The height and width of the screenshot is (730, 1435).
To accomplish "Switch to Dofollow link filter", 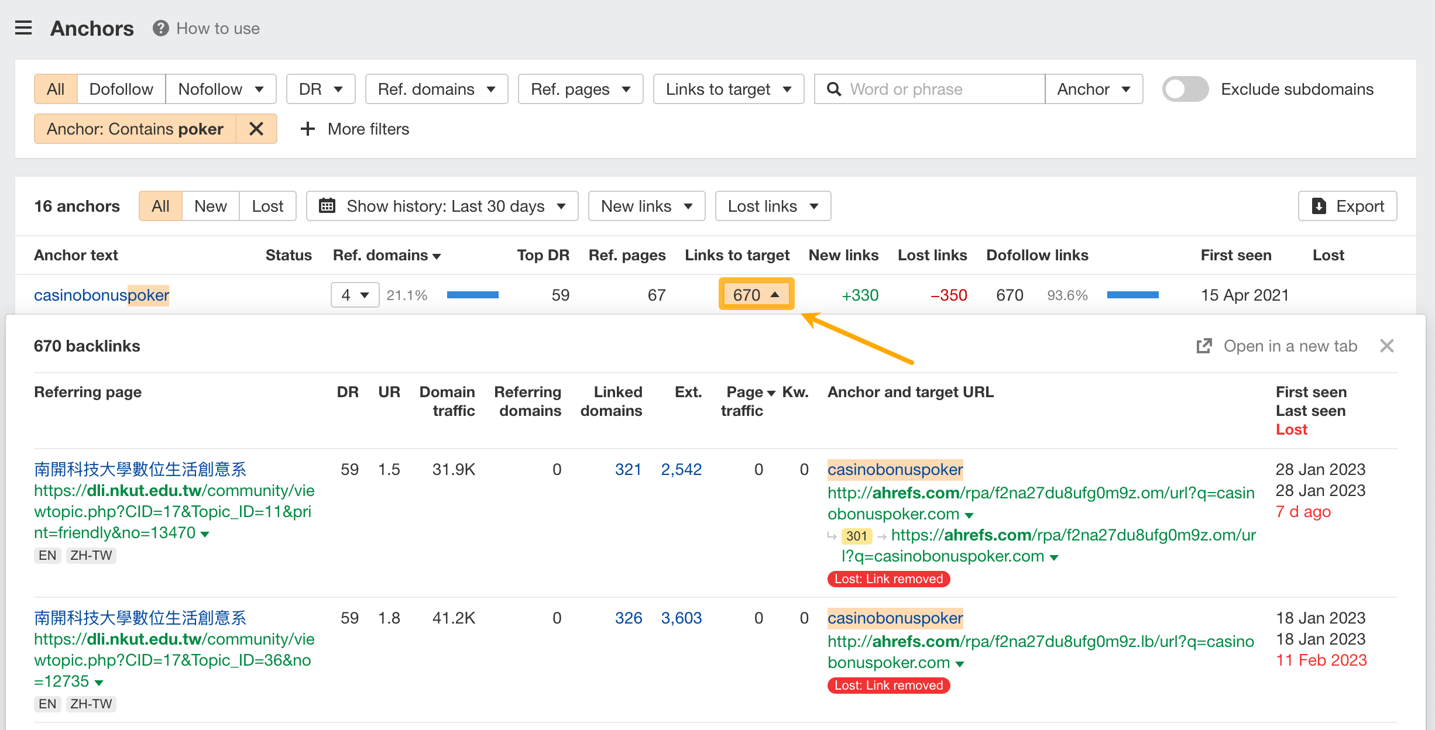I will [x=120, y=88].
